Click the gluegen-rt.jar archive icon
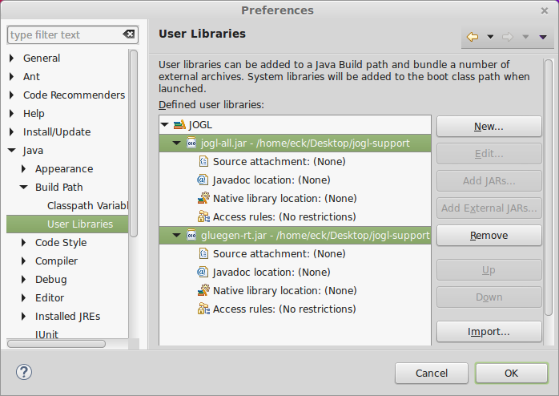559x396 pixels. pyautogui.click(x=191, y=236)
